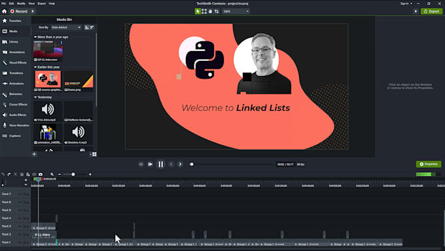This screenshot has height=251, width=445.
Task: Switch Media Bin to thumbnail grid view
Action: 94,154
